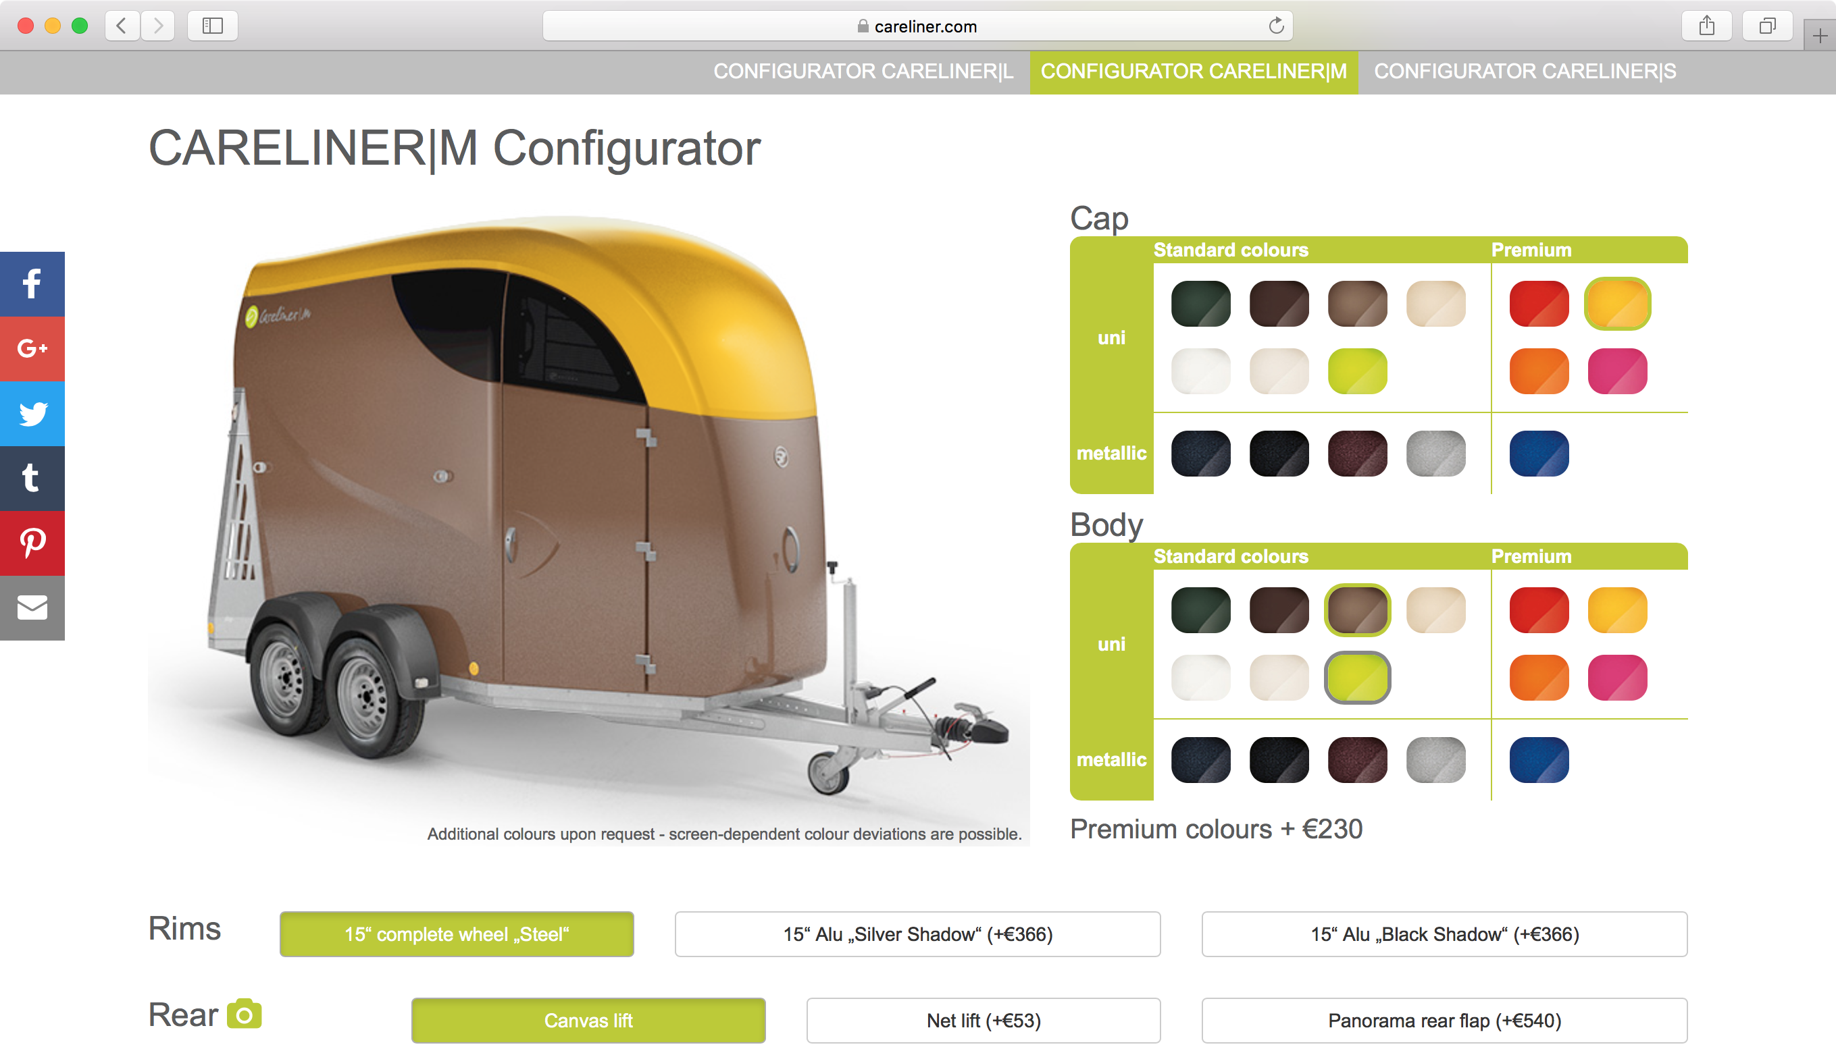The height and width of the screenshot is (1053, 1836).
Task: Pick white uni Body colour
Action: click(1200, 678)
